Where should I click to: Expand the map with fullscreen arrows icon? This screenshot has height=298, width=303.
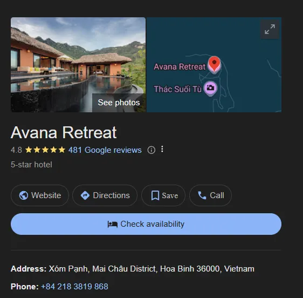[270, 29]
